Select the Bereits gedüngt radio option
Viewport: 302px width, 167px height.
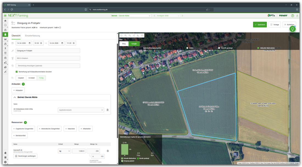tap(219, 48)
